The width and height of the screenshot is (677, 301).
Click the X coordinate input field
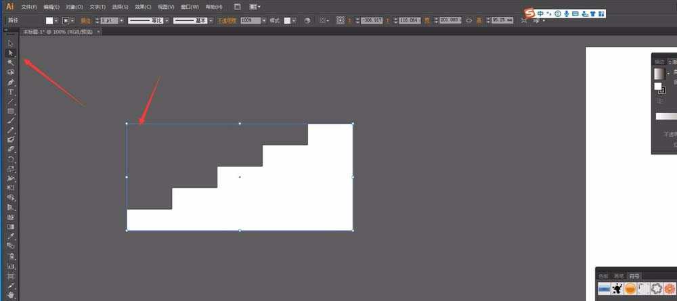coord(379,20)
